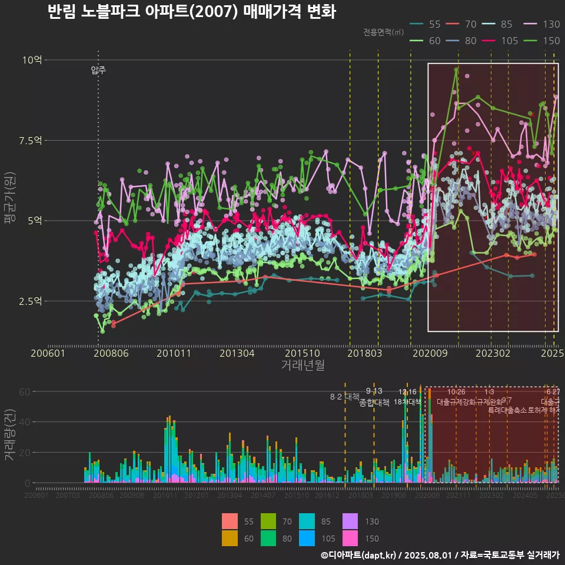This screenshot has width=565, height=565.
Task: Click the 80㎡ line marker in top legend
Action: tap(453, 41)
